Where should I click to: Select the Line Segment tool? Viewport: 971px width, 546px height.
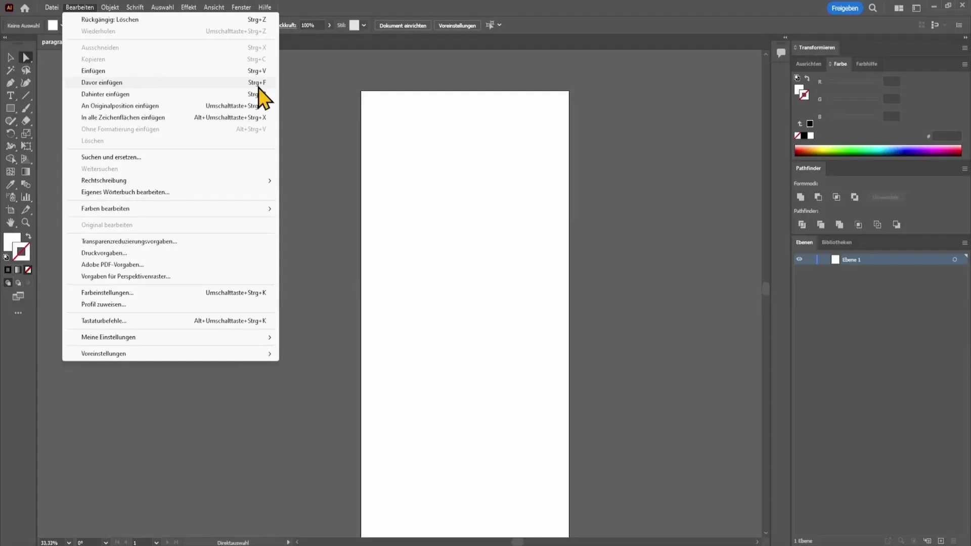tap(26, 96)
